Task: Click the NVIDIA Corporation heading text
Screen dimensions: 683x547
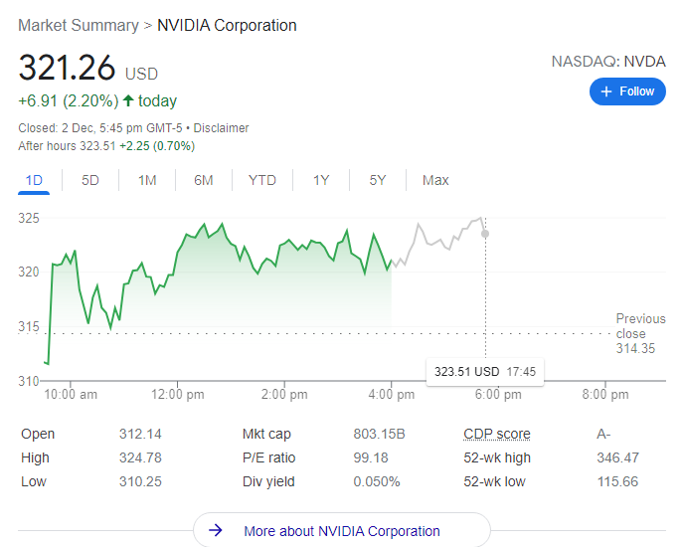Action: coord(227,25)
